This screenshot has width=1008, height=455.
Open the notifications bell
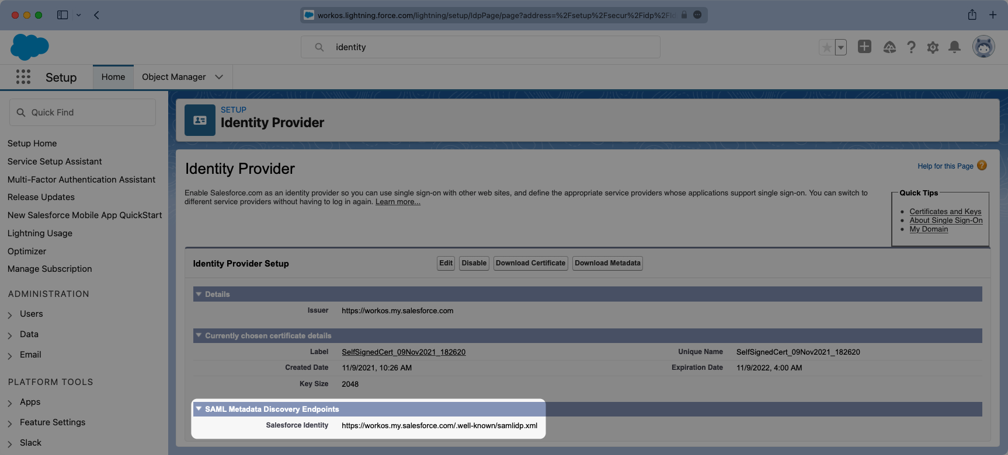[x=954, y=47]
